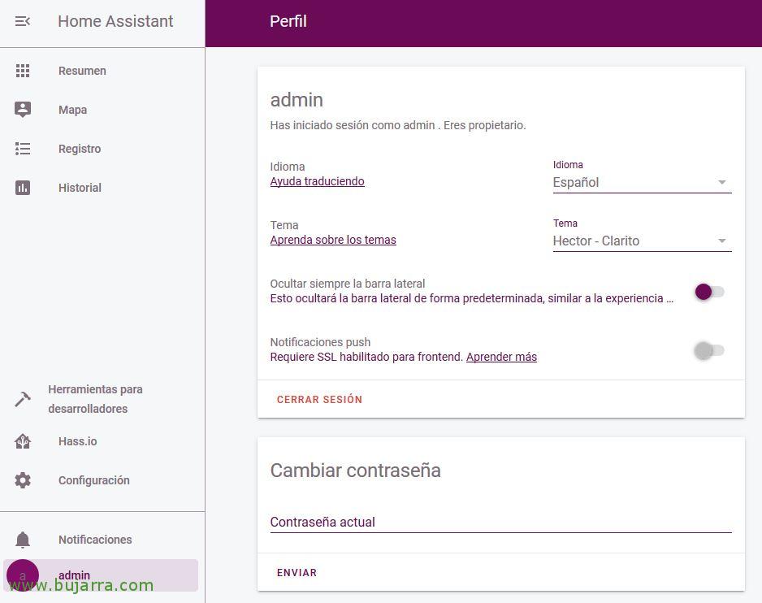Open the Historial chart icon
Screen dimensions: 762x603
[x=23, y=188]
